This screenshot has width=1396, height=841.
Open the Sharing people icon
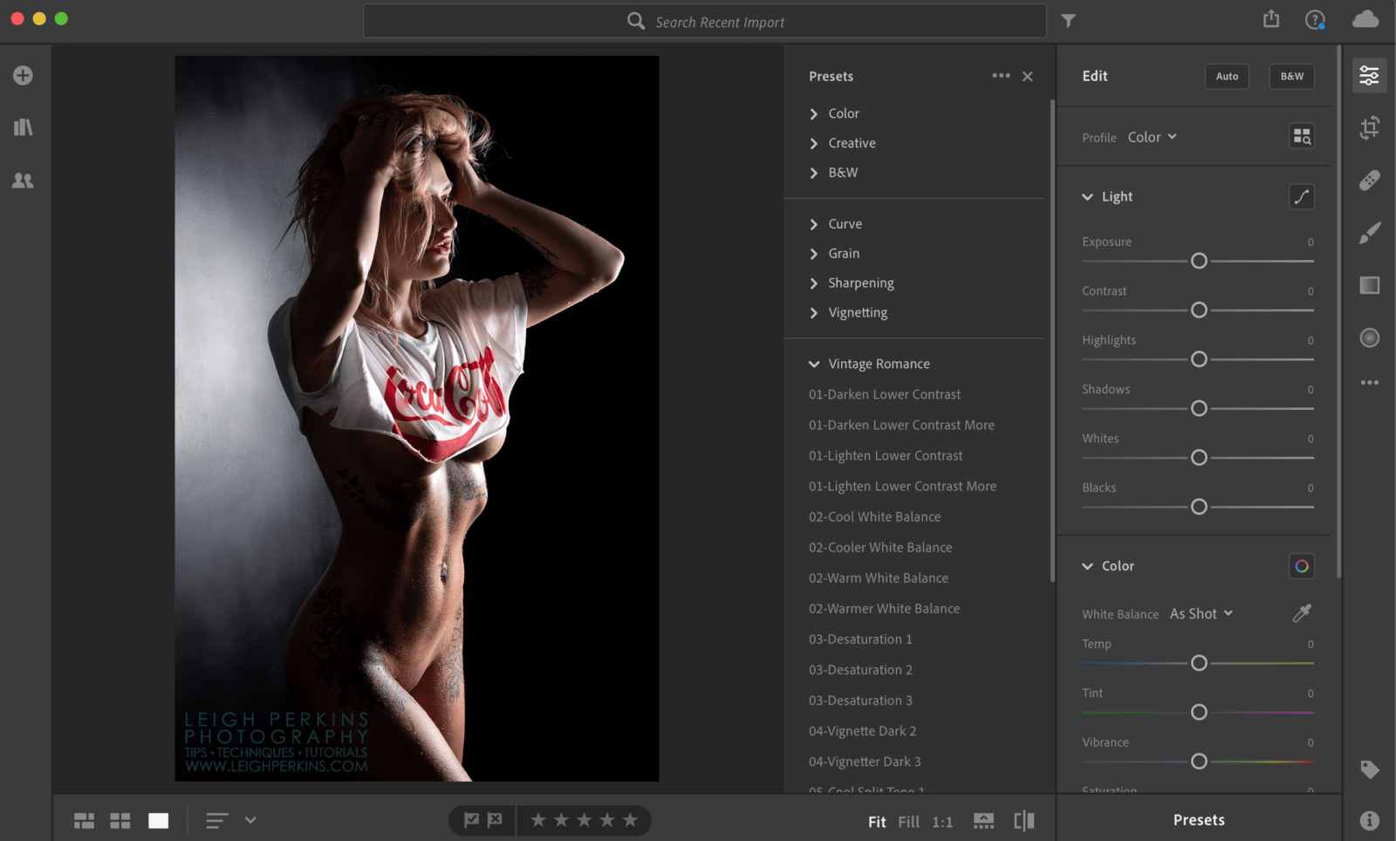tap(23, 181)
